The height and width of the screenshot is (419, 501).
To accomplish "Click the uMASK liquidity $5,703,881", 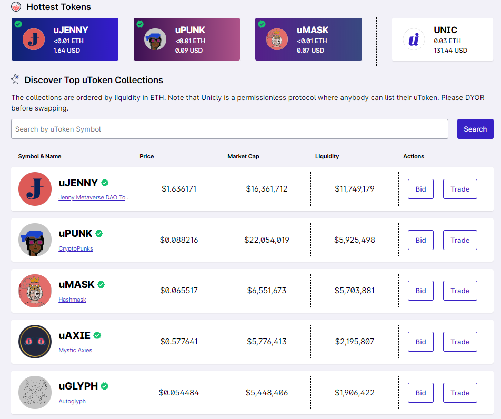I will pyautogui.click(x=355, y=291).
